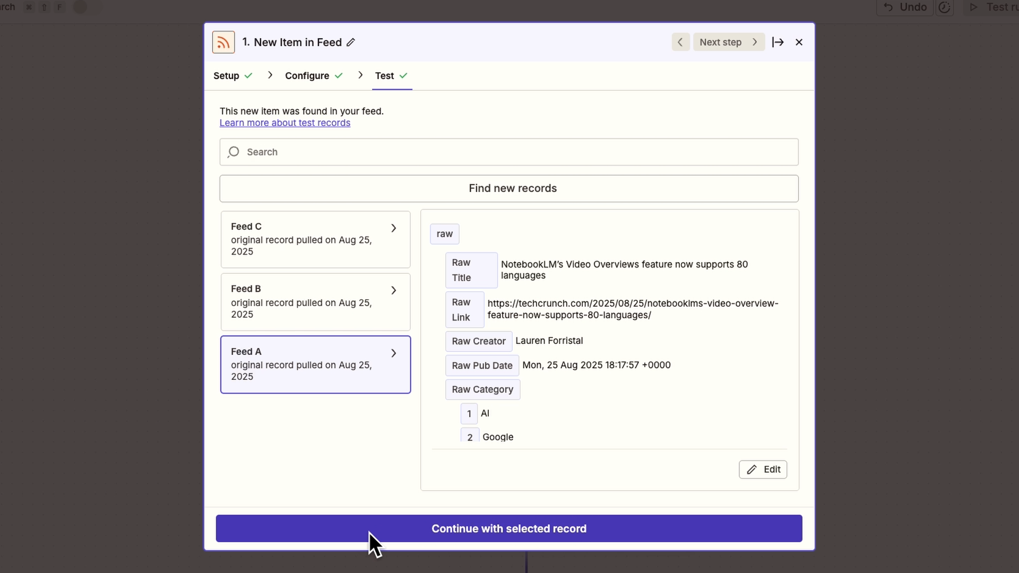
Task: Expand the Feed B record chevron
Action: point(393,291)
